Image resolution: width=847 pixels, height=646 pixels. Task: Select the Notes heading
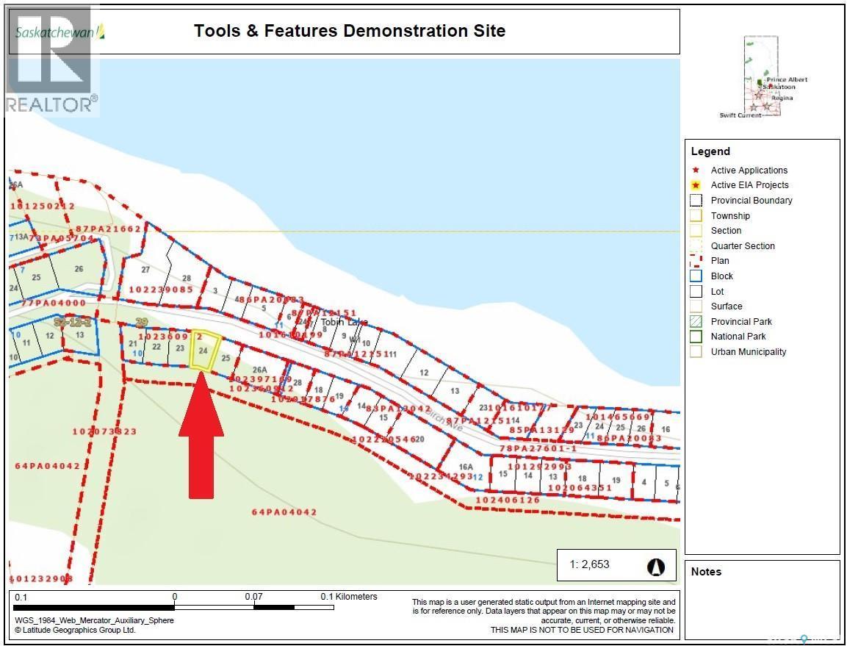click(707, 571)
